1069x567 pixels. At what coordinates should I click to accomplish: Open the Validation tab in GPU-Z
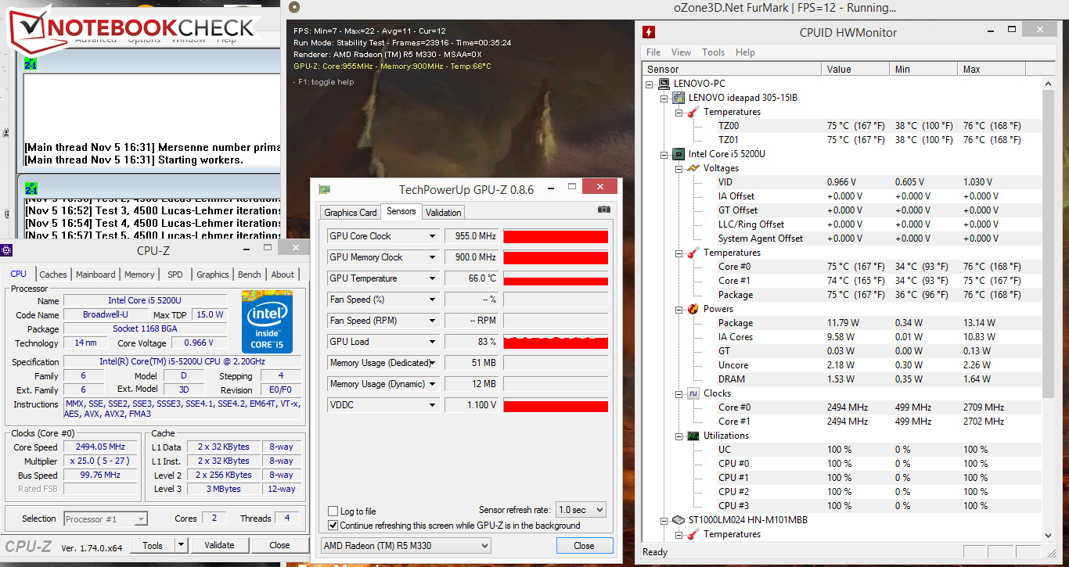(x=444, y=212)
